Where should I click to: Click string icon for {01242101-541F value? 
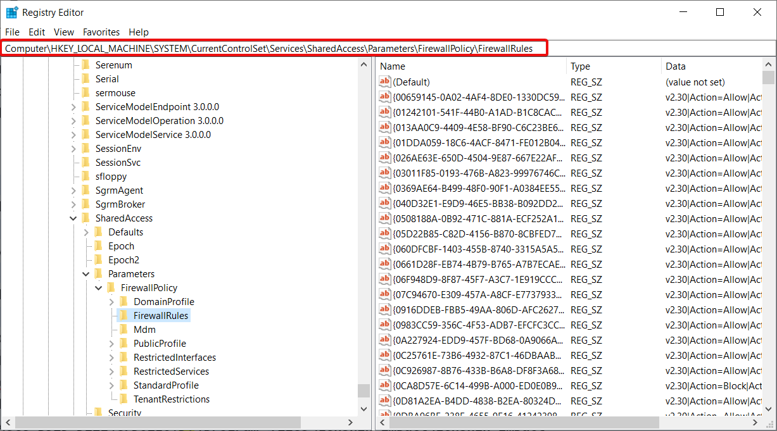pos(385,112)
